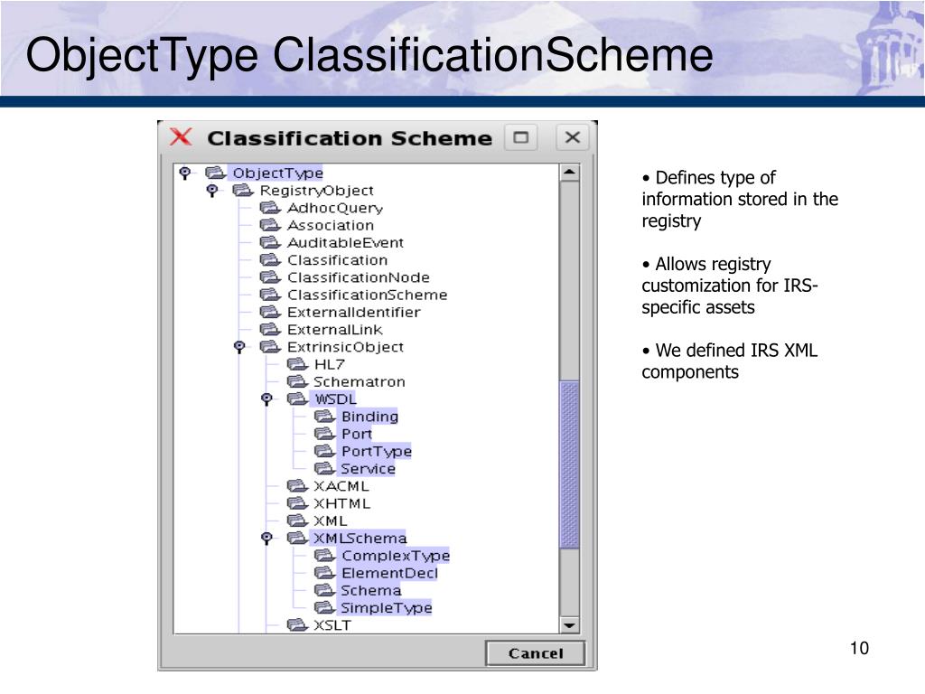Image resolution: width=925 pixels, height=694 pixels.
Task: Pick the ComplexType label
Action: (396, 556)
